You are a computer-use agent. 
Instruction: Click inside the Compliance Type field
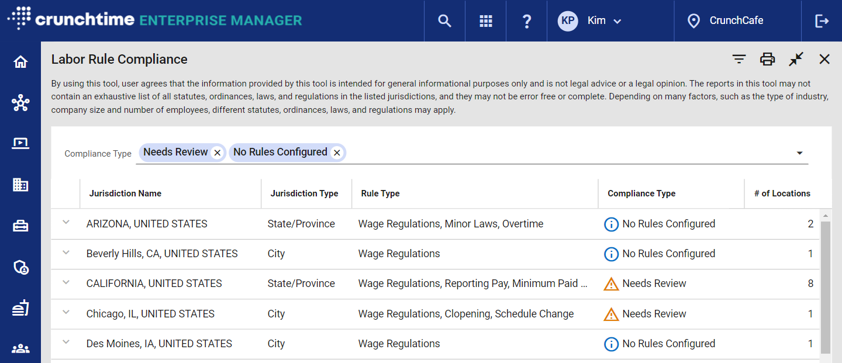coord(472,153)
